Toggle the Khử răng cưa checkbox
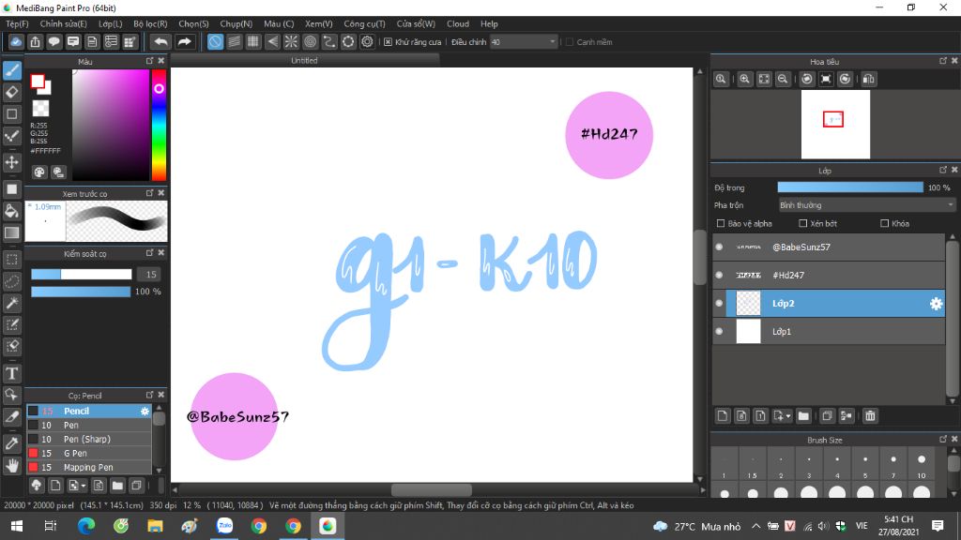 [388, 42]
